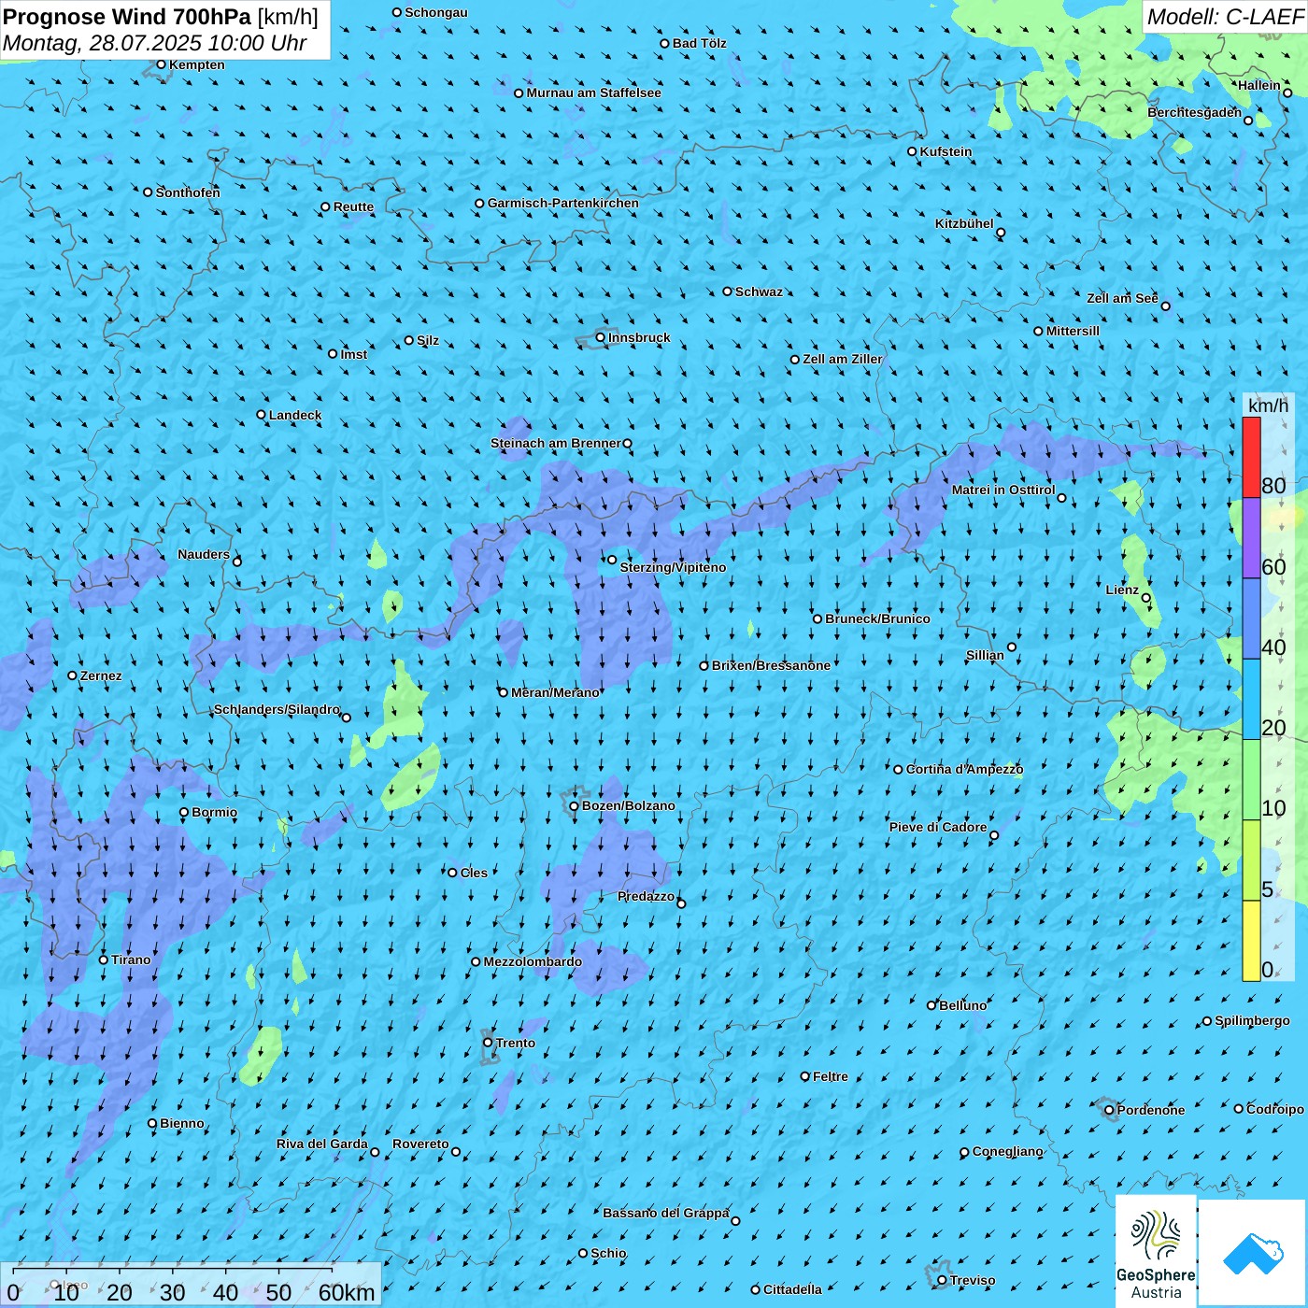Click the Cortina d'Ampezzo location dot
Viewport: 1308px width, 1308px height.
(x=899, y=770)
